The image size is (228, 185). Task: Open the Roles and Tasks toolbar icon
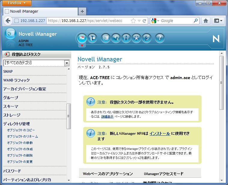(105, 38)
